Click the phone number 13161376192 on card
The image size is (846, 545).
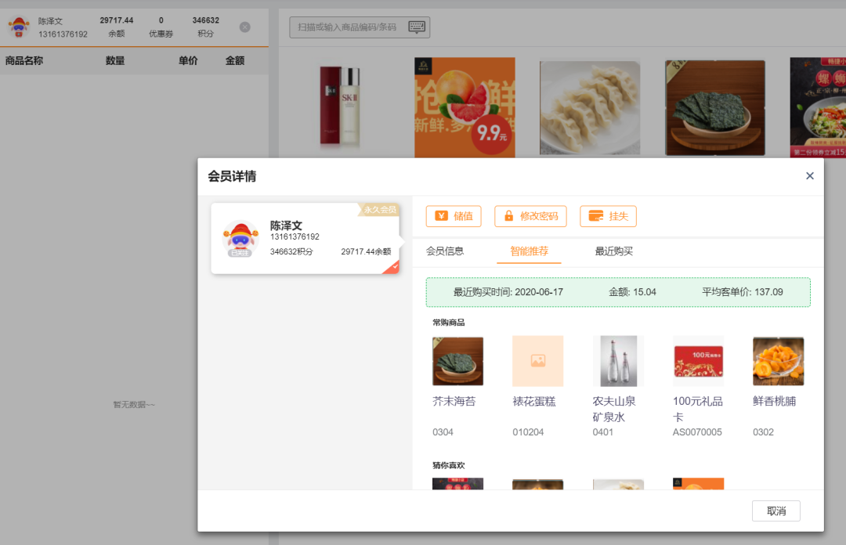coord(295,236)
